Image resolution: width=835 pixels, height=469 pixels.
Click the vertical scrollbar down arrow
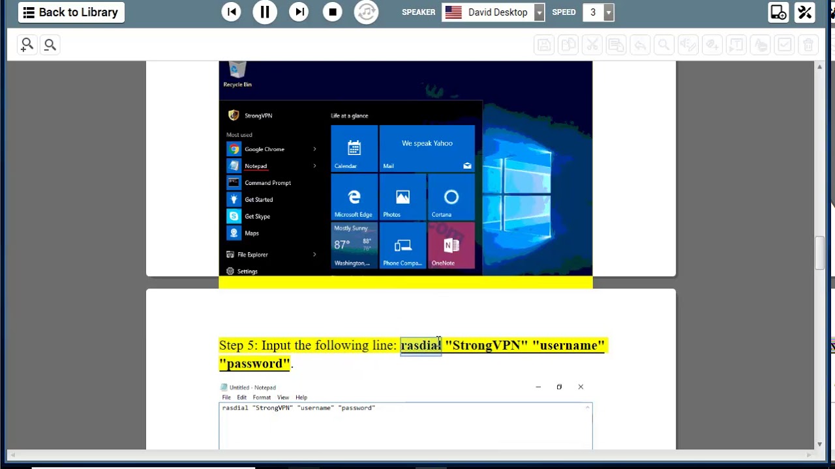coord(820,444)
